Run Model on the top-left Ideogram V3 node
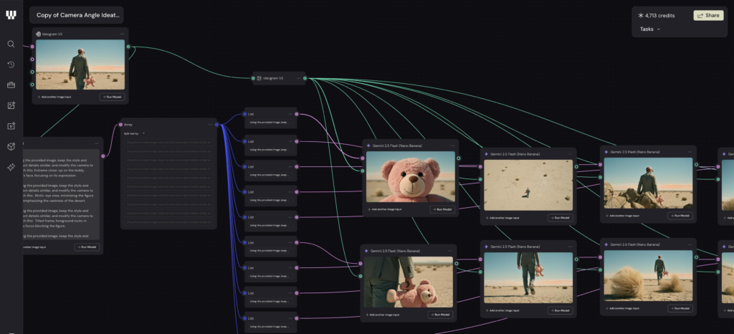This screenshot has width=734, height=334. pos(111,96)
